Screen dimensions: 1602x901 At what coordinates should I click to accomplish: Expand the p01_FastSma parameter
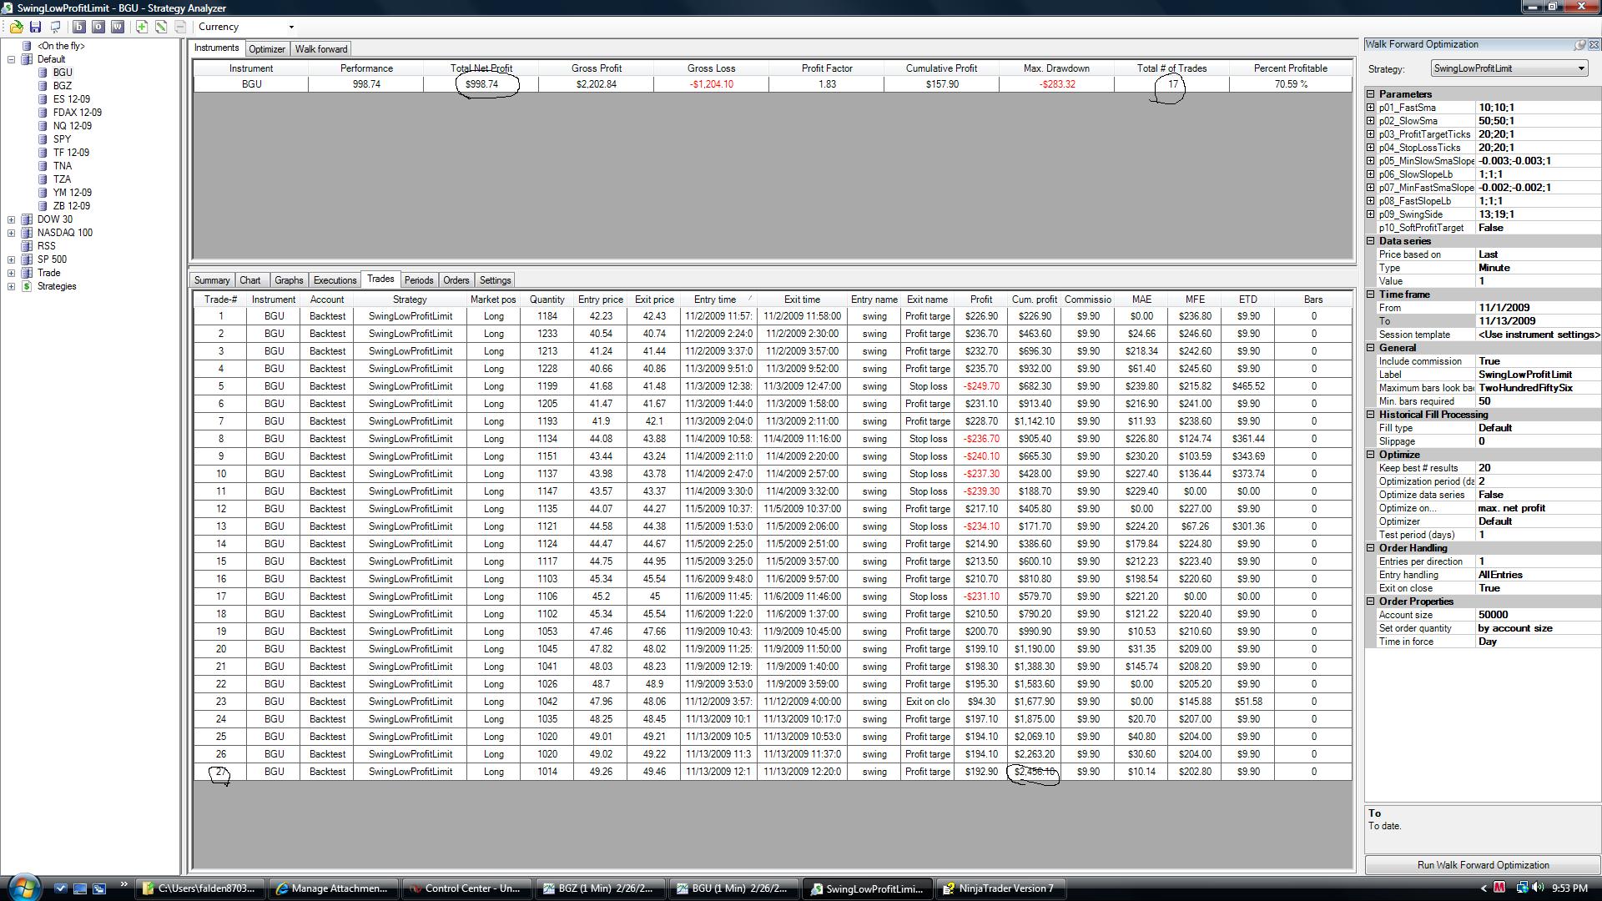coord(1371,108)
